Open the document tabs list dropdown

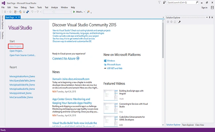[163, 17]
